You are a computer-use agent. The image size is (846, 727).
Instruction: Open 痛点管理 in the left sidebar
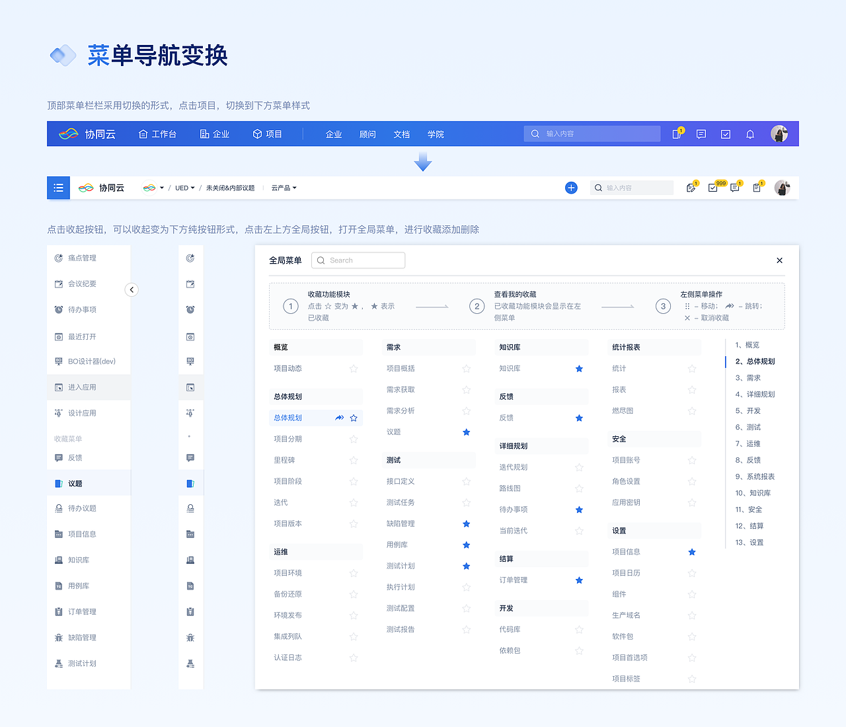click(x=89, y=258)
